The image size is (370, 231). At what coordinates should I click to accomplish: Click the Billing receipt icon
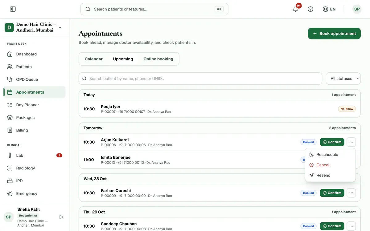click(x=10, y=130)
